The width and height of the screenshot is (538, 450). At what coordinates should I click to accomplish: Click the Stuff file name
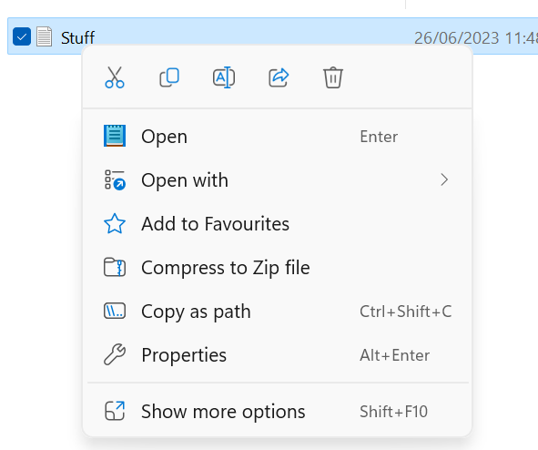(77, 37)
